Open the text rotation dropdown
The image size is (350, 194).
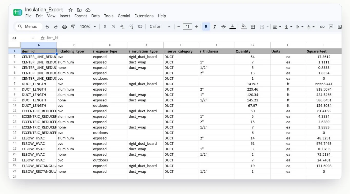pos(311,27)
